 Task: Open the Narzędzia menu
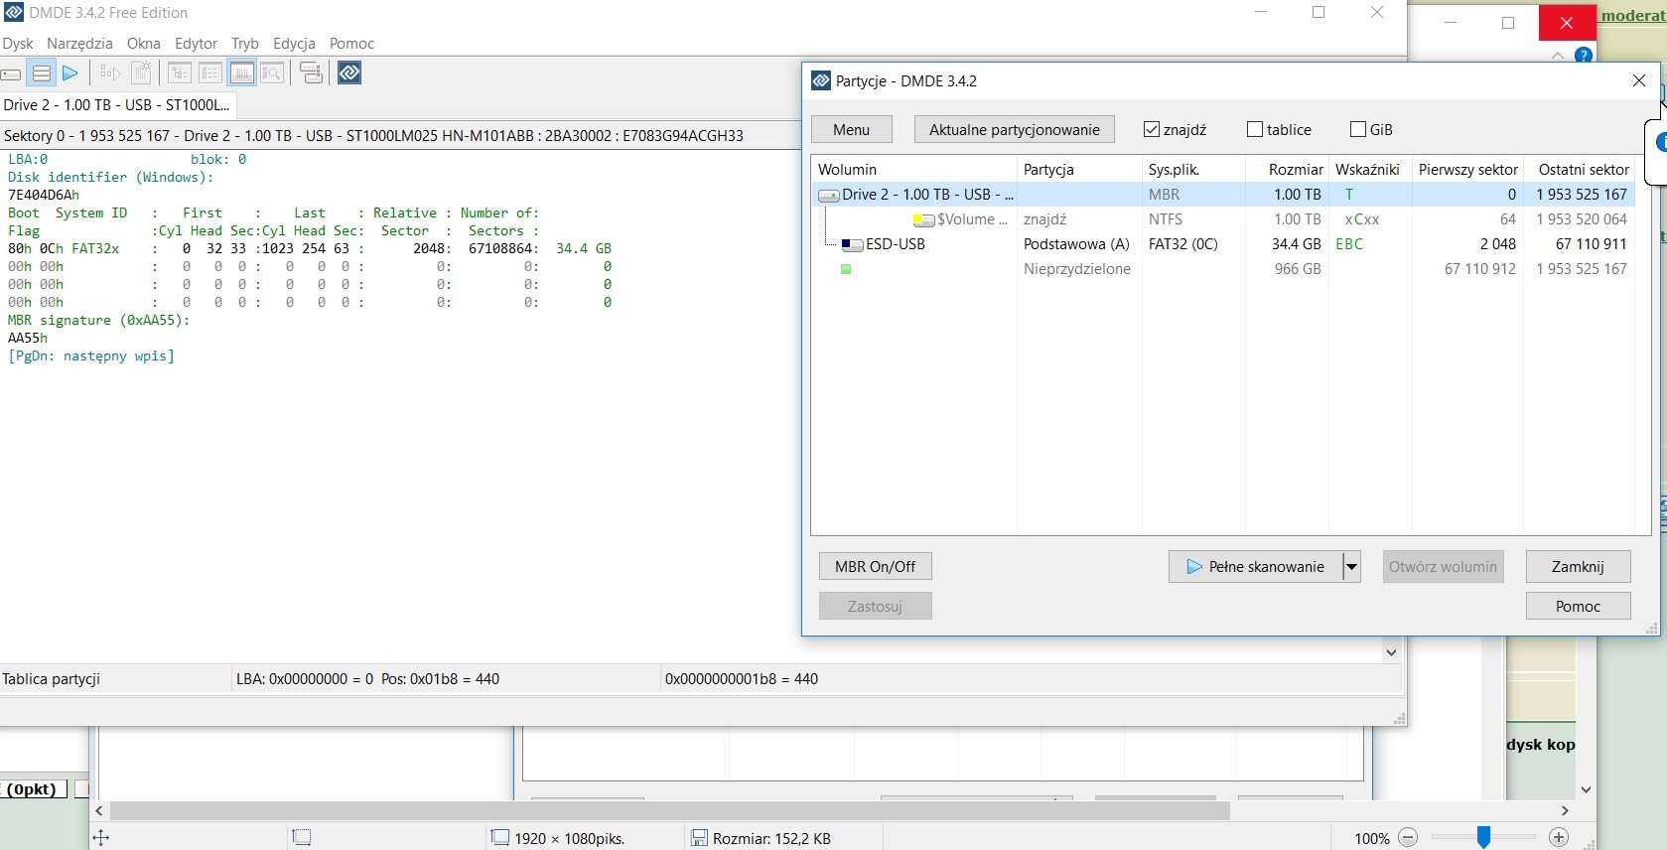[x=79, y=44]
